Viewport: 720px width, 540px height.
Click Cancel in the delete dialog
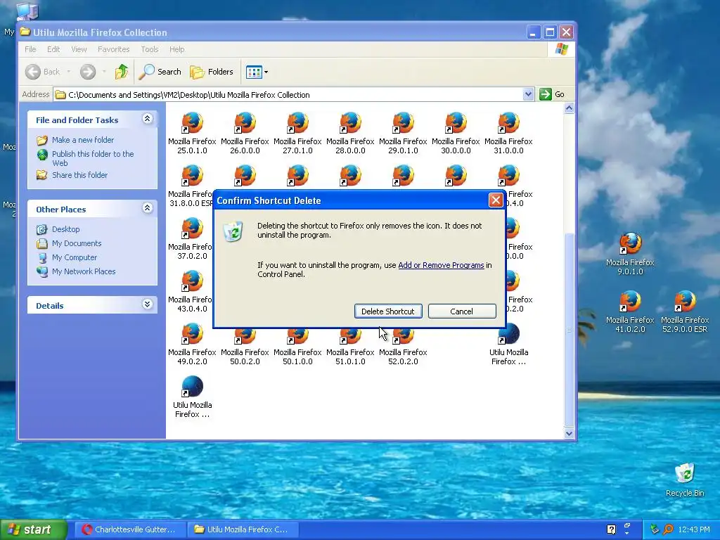[x=461, y=311]
